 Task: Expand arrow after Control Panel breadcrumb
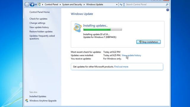pyautogui.click(x=60, y=4)
